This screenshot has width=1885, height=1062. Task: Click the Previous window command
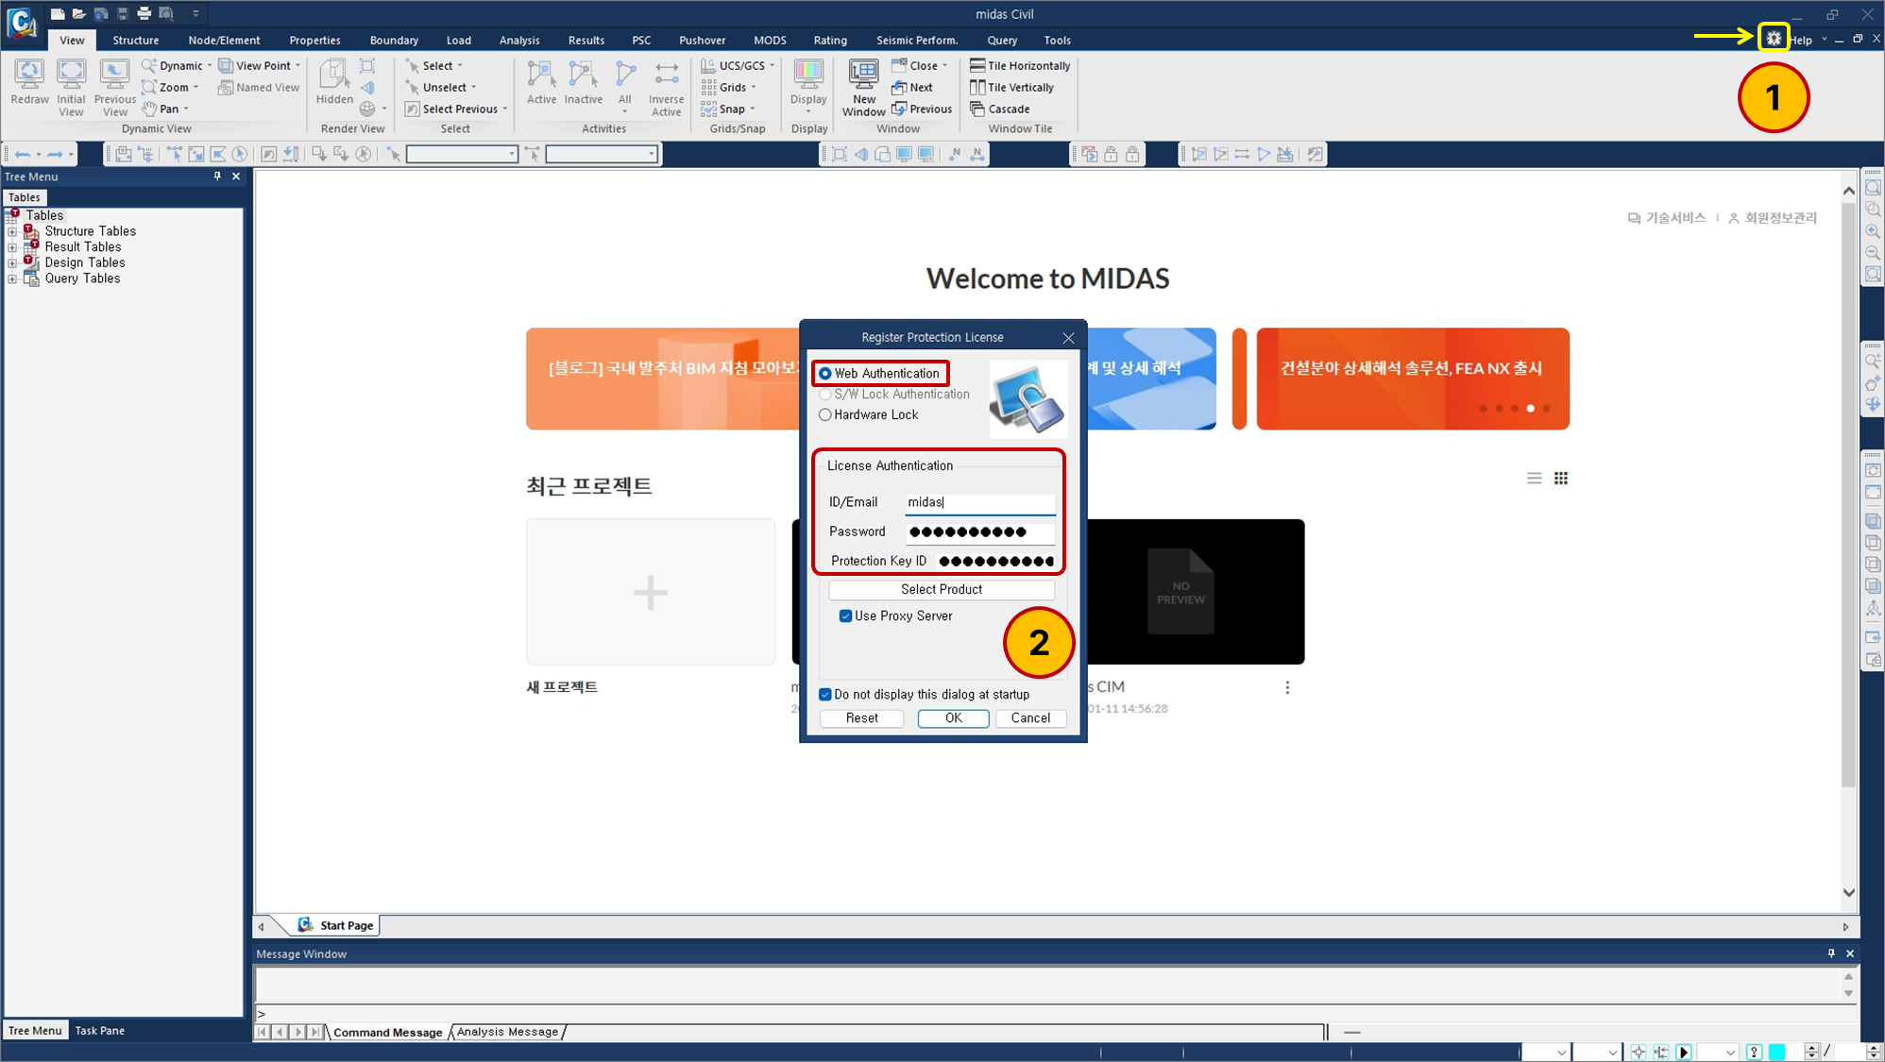[923, 110]
